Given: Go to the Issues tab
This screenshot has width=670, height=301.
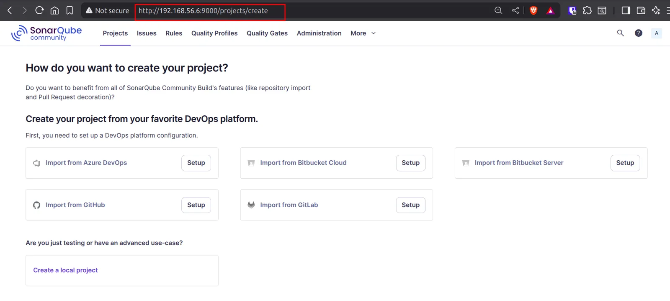Looking at the screenshot, I should [147, 33].
